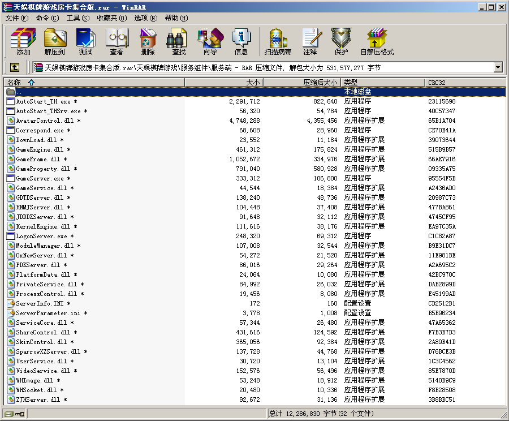
Task: Click the 解压到 (Extract To) icon
Action: coord(55,41)
